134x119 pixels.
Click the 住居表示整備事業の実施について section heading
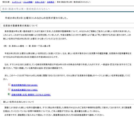[x=20, y=26]
